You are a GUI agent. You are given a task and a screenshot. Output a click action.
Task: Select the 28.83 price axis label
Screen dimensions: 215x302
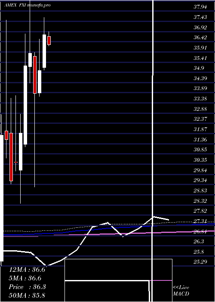click(x=200, y=191)
